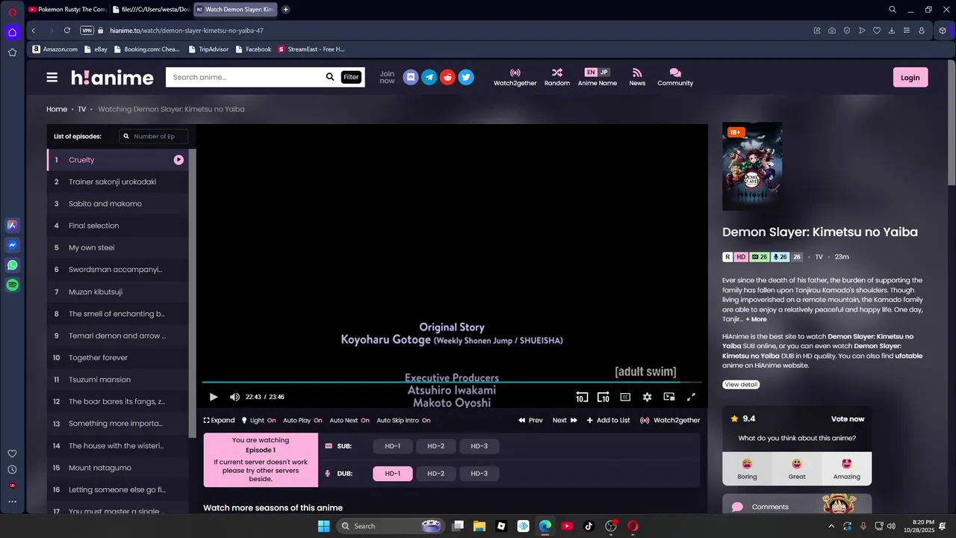Open the hamburger menu next to hianime logo
956x538 pixels.
tap(52, 77)
